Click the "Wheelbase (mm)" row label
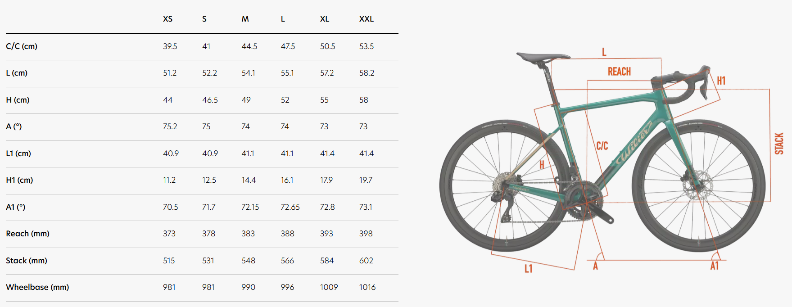This screenshot has width=792, height=307. [x=37, y=287]
